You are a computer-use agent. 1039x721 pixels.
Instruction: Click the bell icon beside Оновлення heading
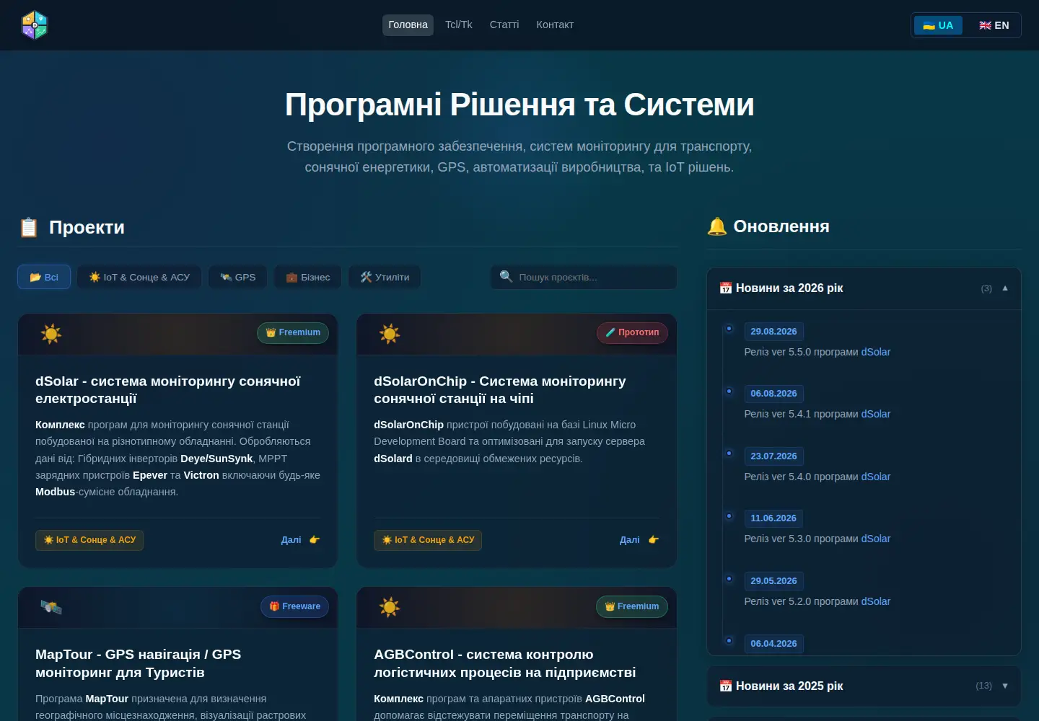pos(717,226)
